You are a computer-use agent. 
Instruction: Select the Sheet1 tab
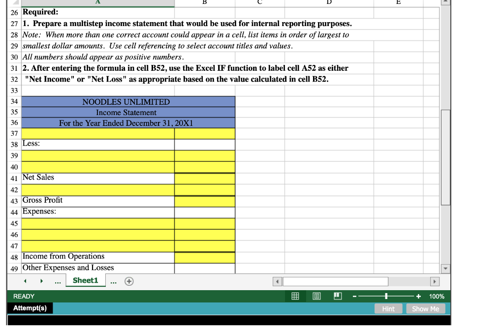pyautogui.click(x=85, y=280)
